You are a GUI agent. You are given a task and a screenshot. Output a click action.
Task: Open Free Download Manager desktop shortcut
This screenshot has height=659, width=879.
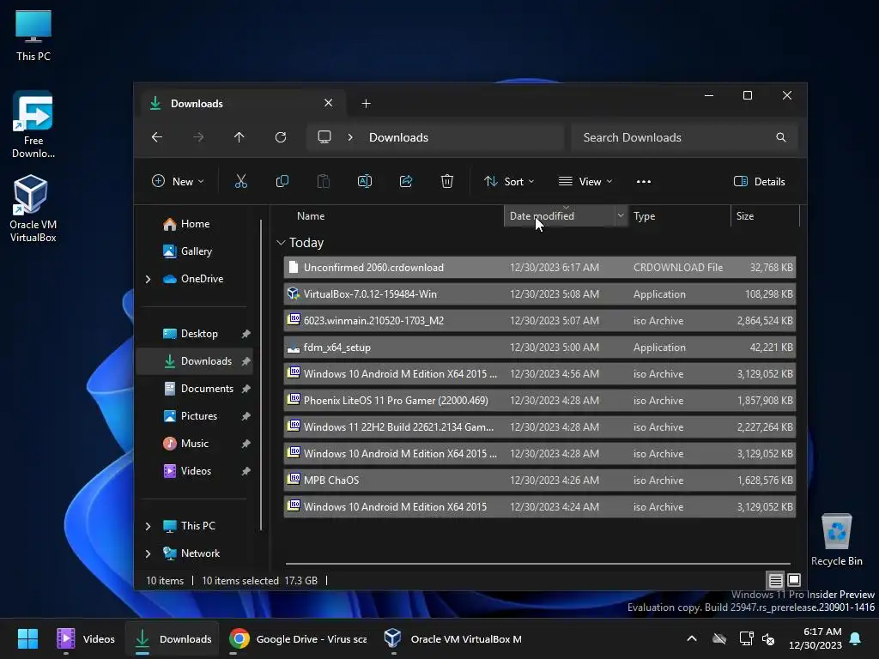33,124
